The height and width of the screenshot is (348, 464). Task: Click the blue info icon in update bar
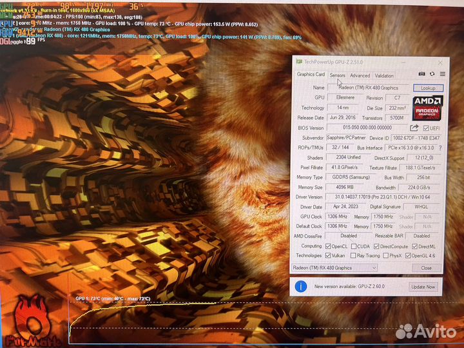point(300,286)
